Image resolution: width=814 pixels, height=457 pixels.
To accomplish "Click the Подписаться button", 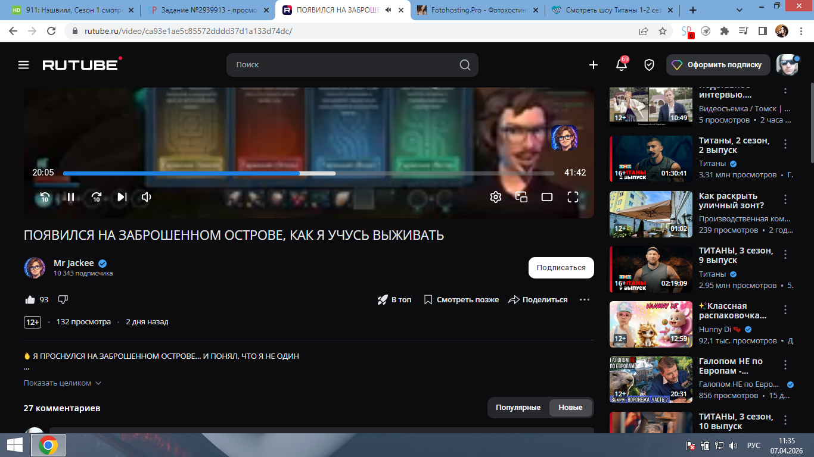I will click(561, 268).
